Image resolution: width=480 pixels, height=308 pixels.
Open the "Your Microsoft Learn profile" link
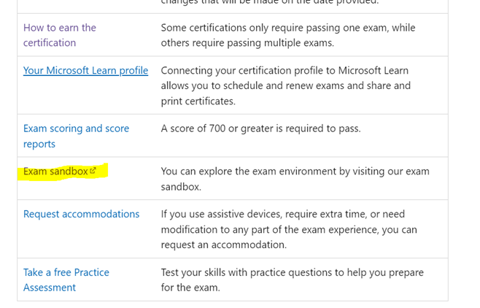85,71
